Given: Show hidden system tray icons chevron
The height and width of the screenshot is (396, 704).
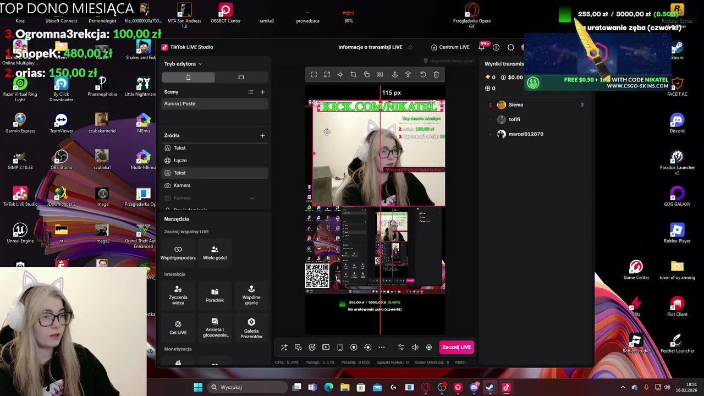Looking at the screenshot, I should coord(623,387).
